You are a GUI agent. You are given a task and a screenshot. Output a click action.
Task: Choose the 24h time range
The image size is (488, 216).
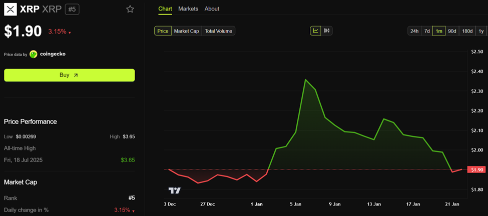[414, 31]
